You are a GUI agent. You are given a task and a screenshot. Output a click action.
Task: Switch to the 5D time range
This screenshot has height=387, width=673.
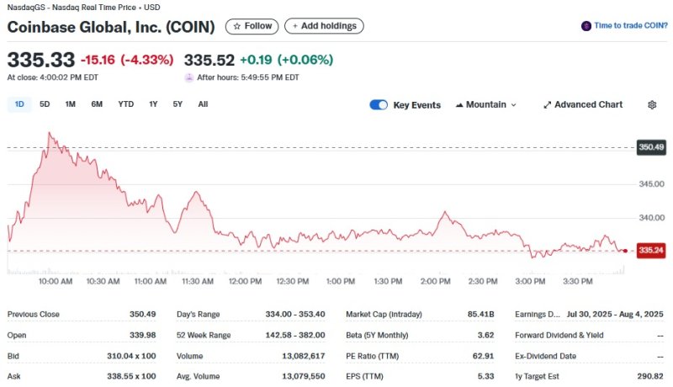point(45,104)
